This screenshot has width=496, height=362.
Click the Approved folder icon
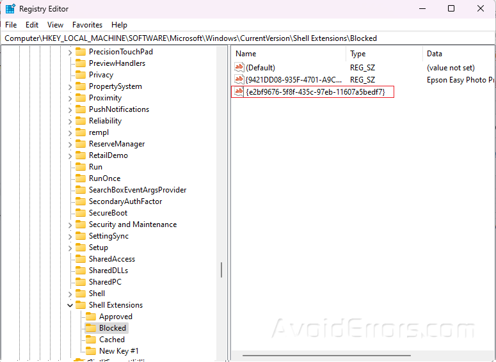[90, 317]
